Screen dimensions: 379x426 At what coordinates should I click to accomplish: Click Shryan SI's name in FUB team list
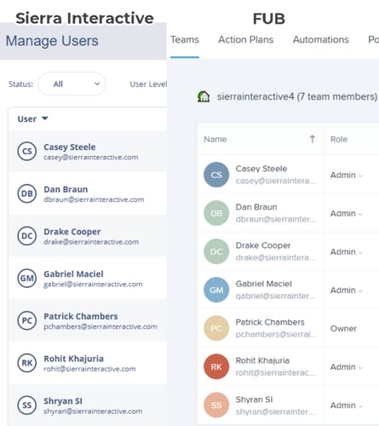(254, 400)
